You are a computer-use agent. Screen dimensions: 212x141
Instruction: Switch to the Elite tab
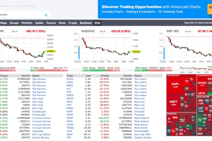[x=98, y=23]
